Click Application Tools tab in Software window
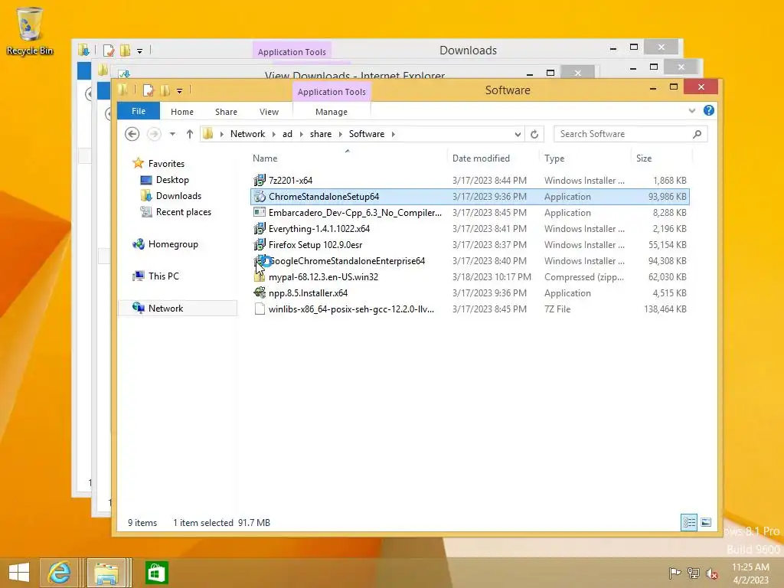 (332, 92)
